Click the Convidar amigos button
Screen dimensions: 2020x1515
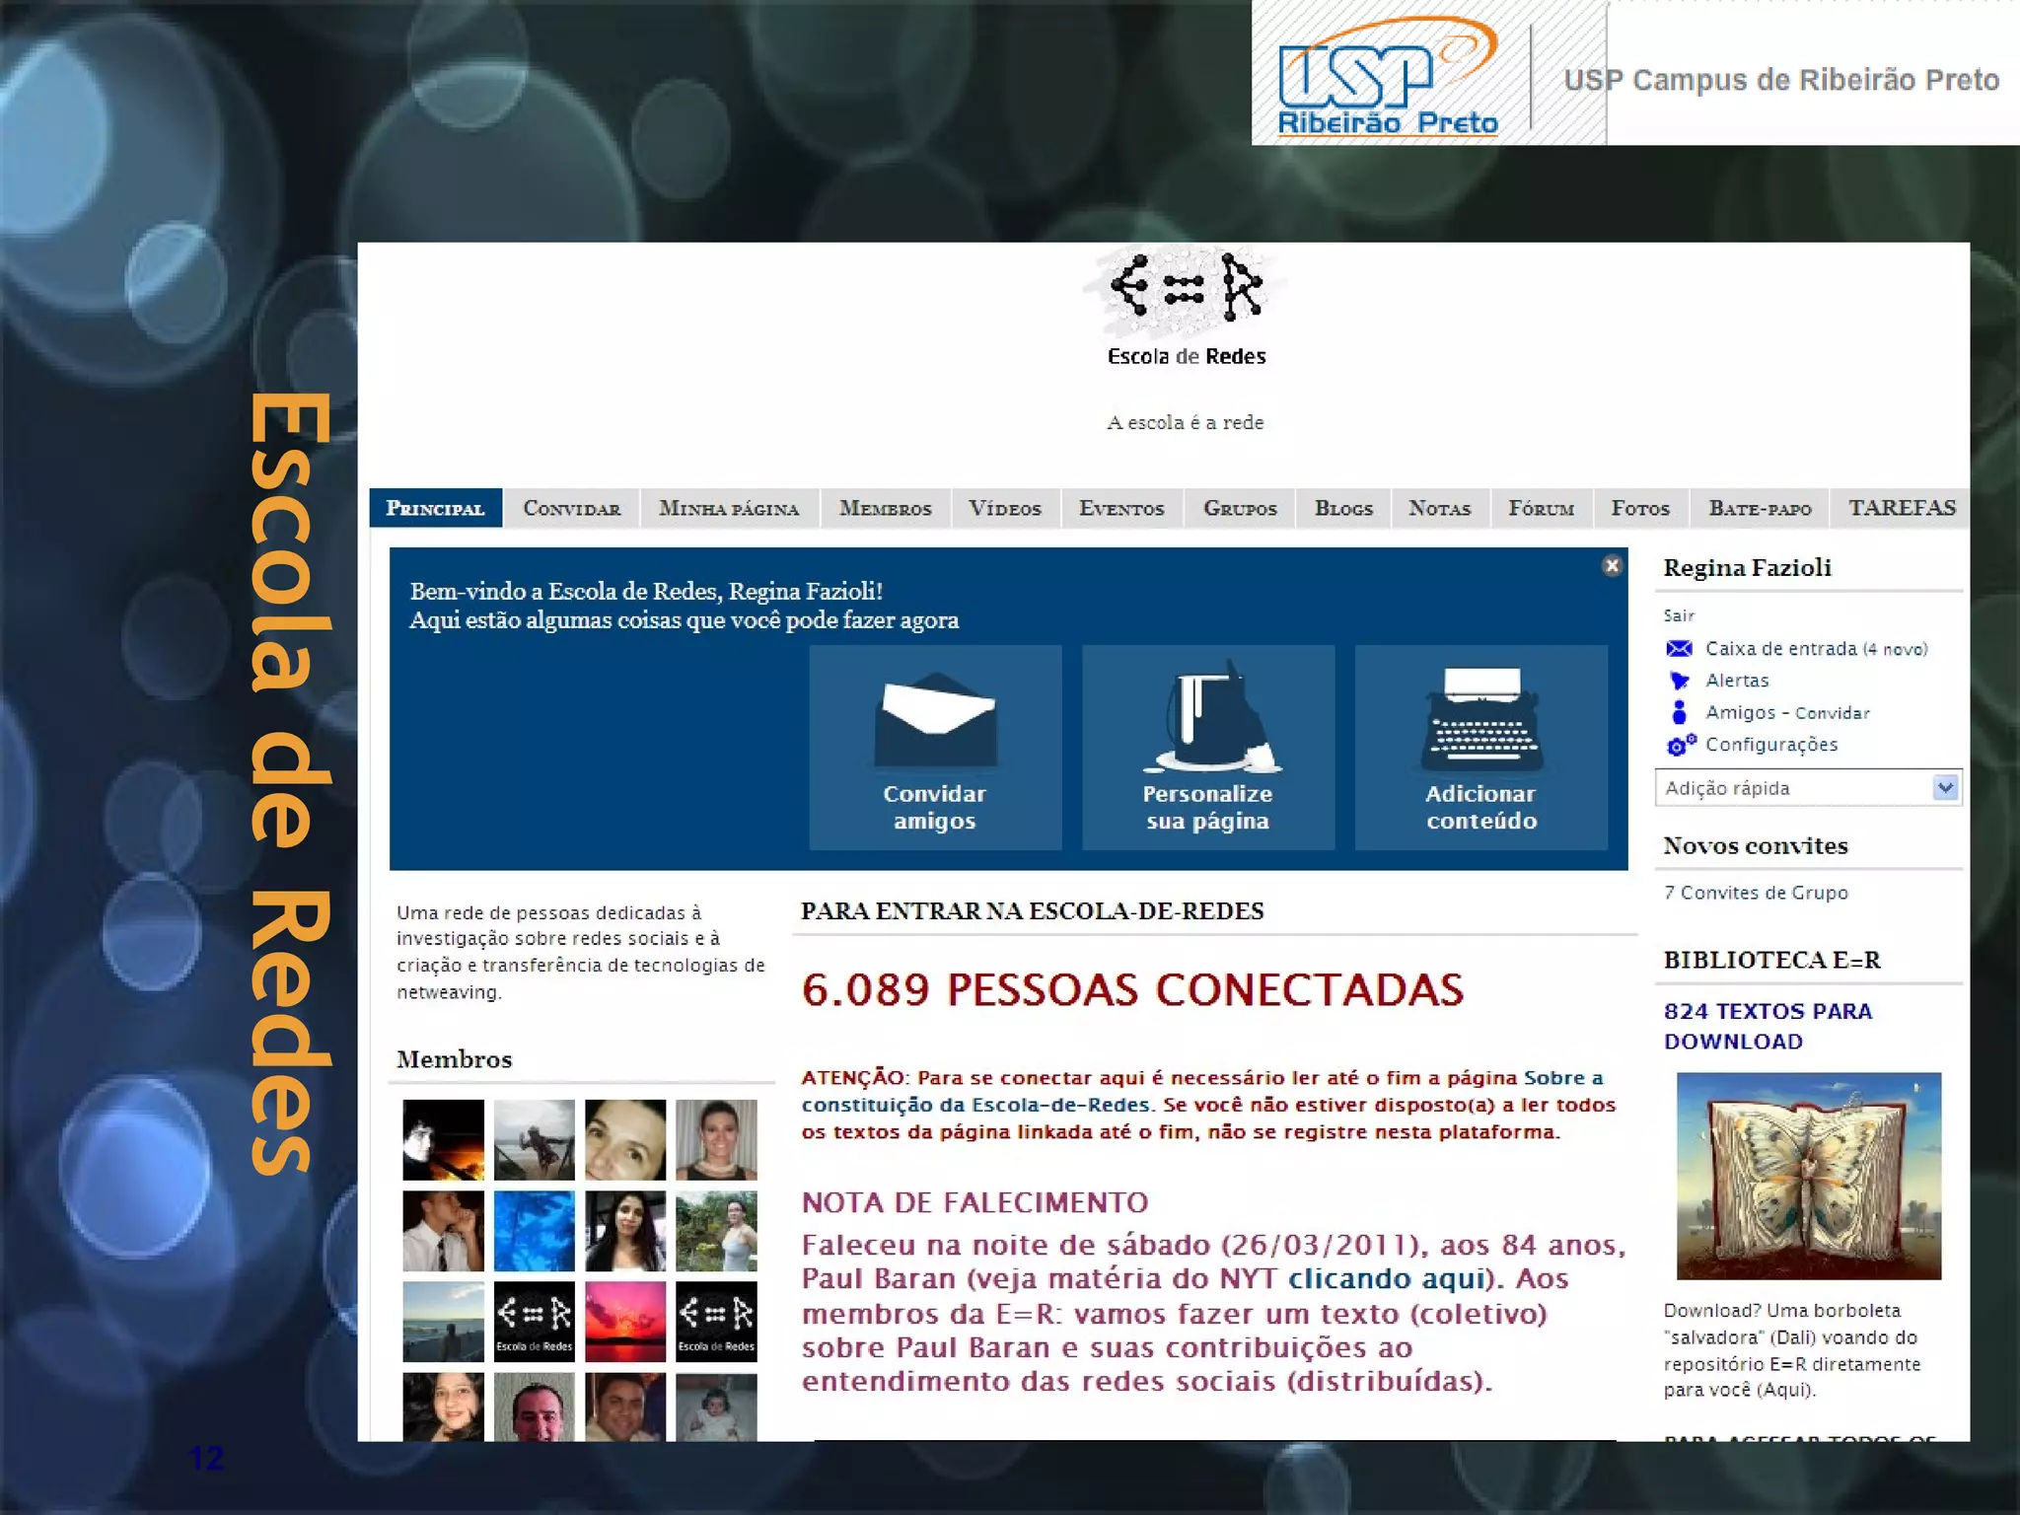[935, 748]
